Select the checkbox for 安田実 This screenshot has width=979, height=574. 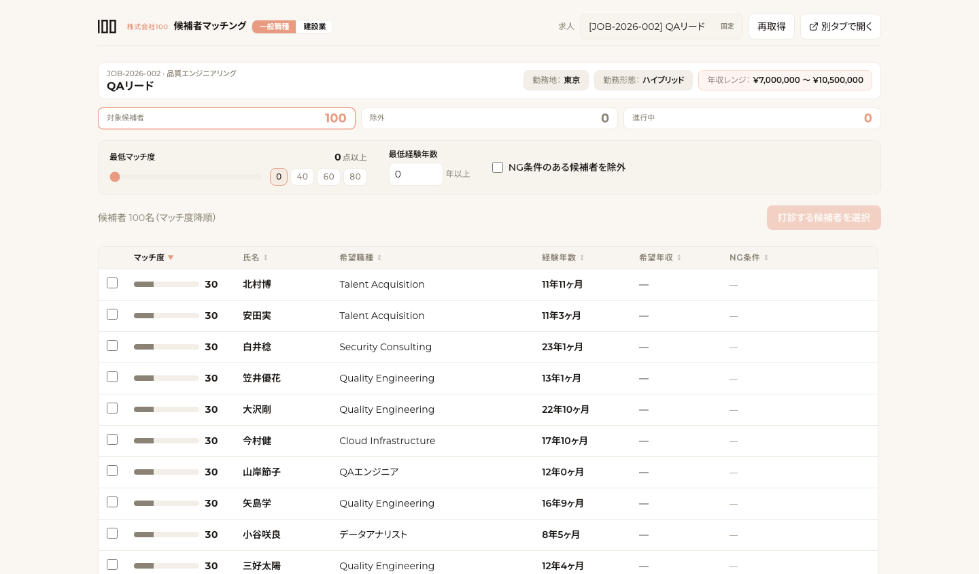112,314
